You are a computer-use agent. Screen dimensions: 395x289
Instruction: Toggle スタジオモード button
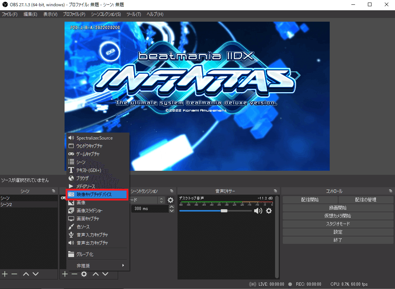[x=338, y=224]
